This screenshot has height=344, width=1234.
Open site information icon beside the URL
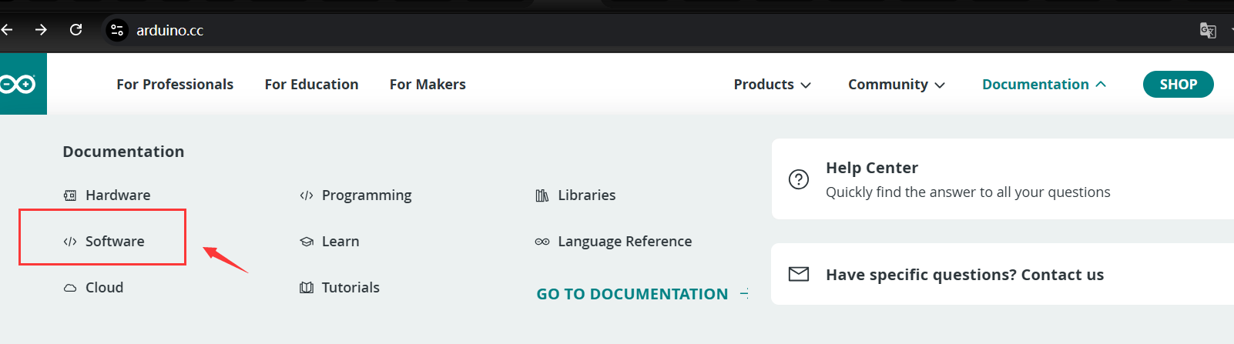[x=117, y=30]
